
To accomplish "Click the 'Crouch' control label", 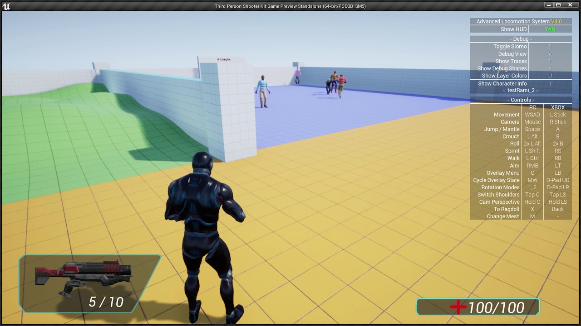I will point(511,136).
